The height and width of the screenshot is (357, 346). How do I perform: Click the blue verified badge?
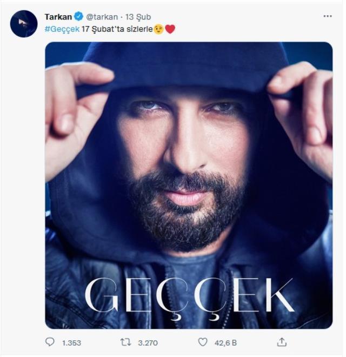(x=79, y=17)
